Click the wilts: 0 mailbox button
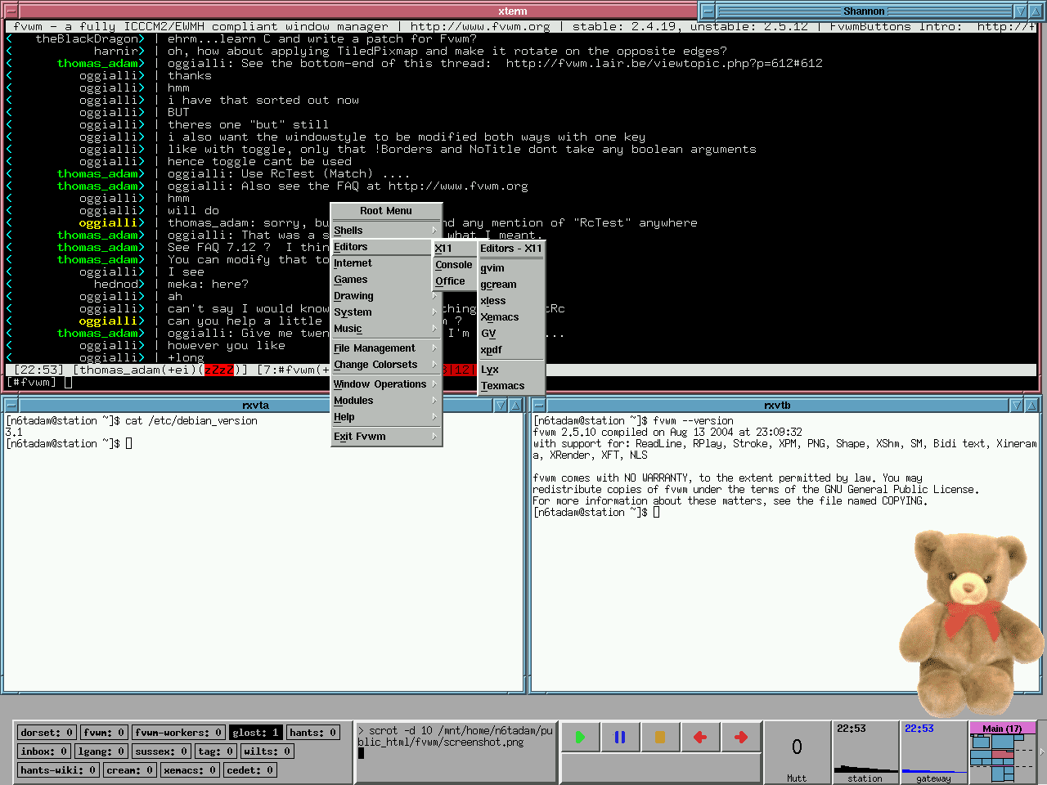 (x=267, y=751)
